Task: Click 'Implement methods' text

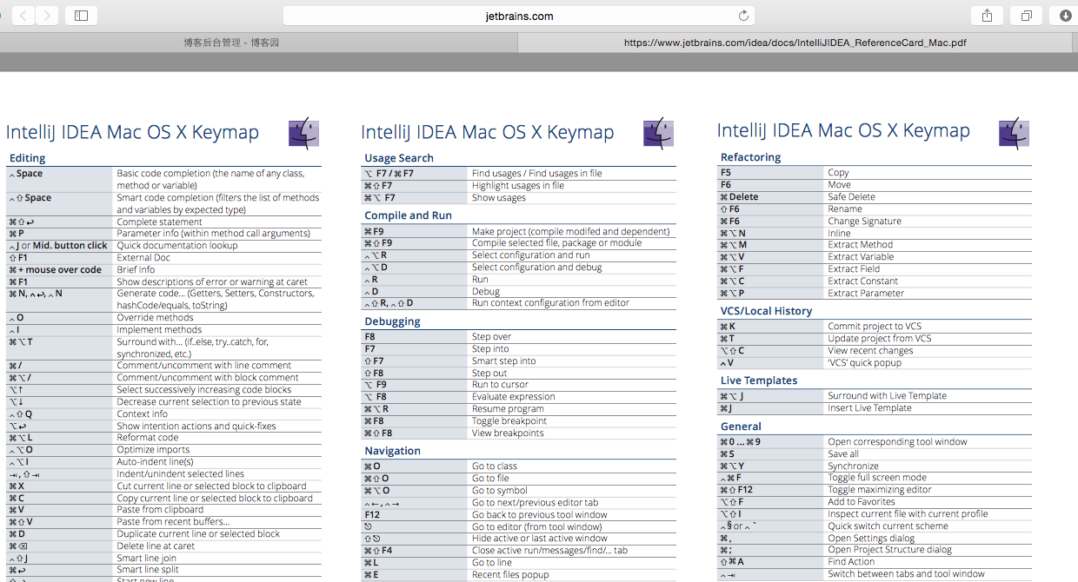Action: coord(159,330)
